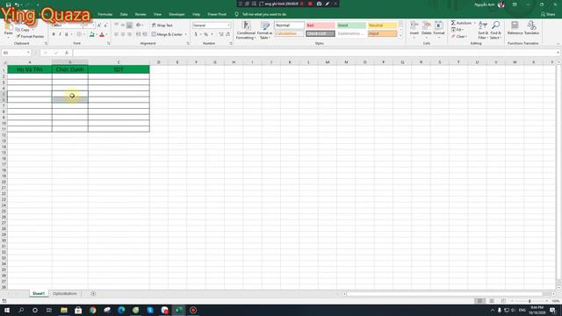Click the Decrease Font Size icon

(105, 25)
